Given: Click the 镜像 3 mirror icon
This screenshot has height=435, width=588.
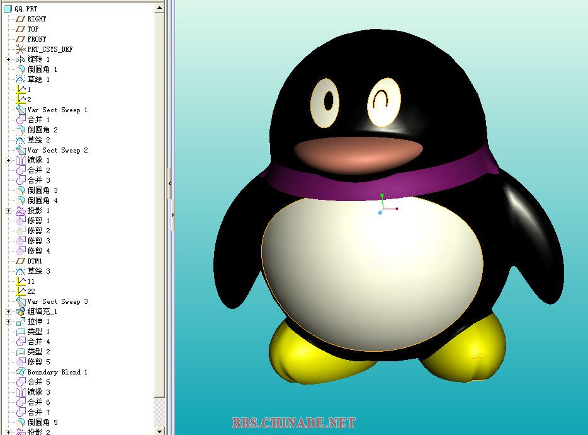Looking at the screenshot, I should 20,392.
